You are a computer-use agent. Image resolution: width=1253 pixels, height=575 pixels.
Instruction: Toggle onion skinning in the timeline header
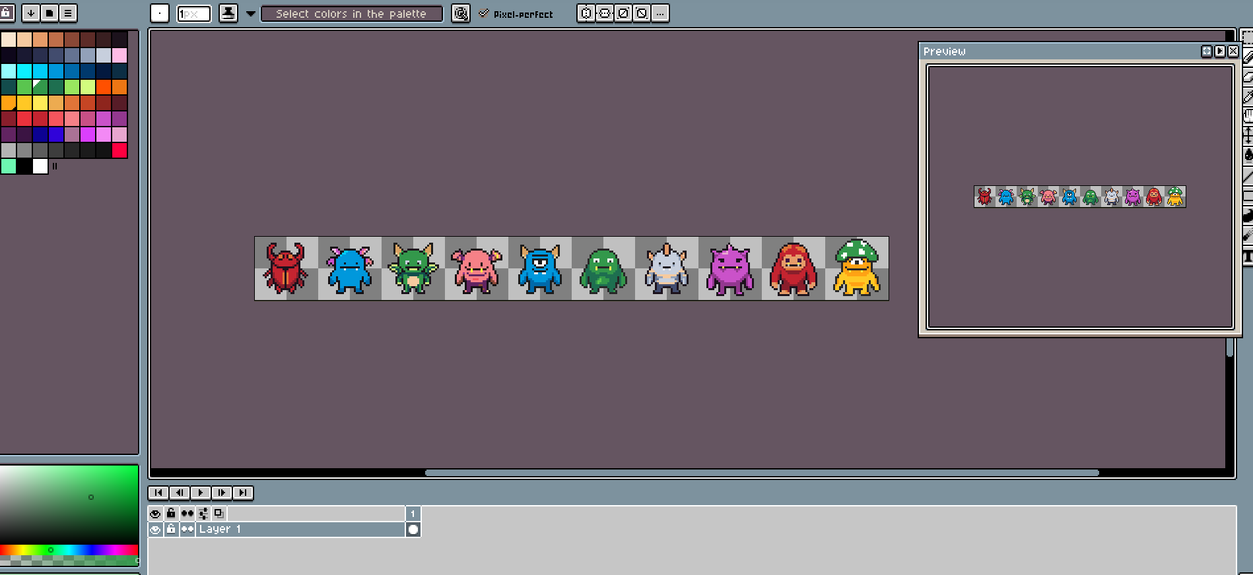(219, 514)
